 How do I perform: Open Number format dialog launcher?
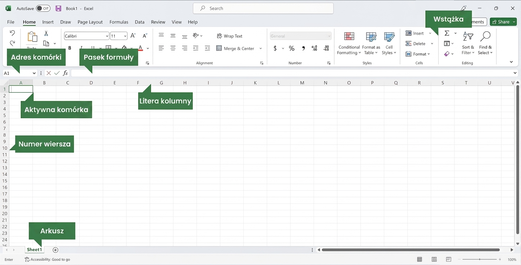click(329, 63)
